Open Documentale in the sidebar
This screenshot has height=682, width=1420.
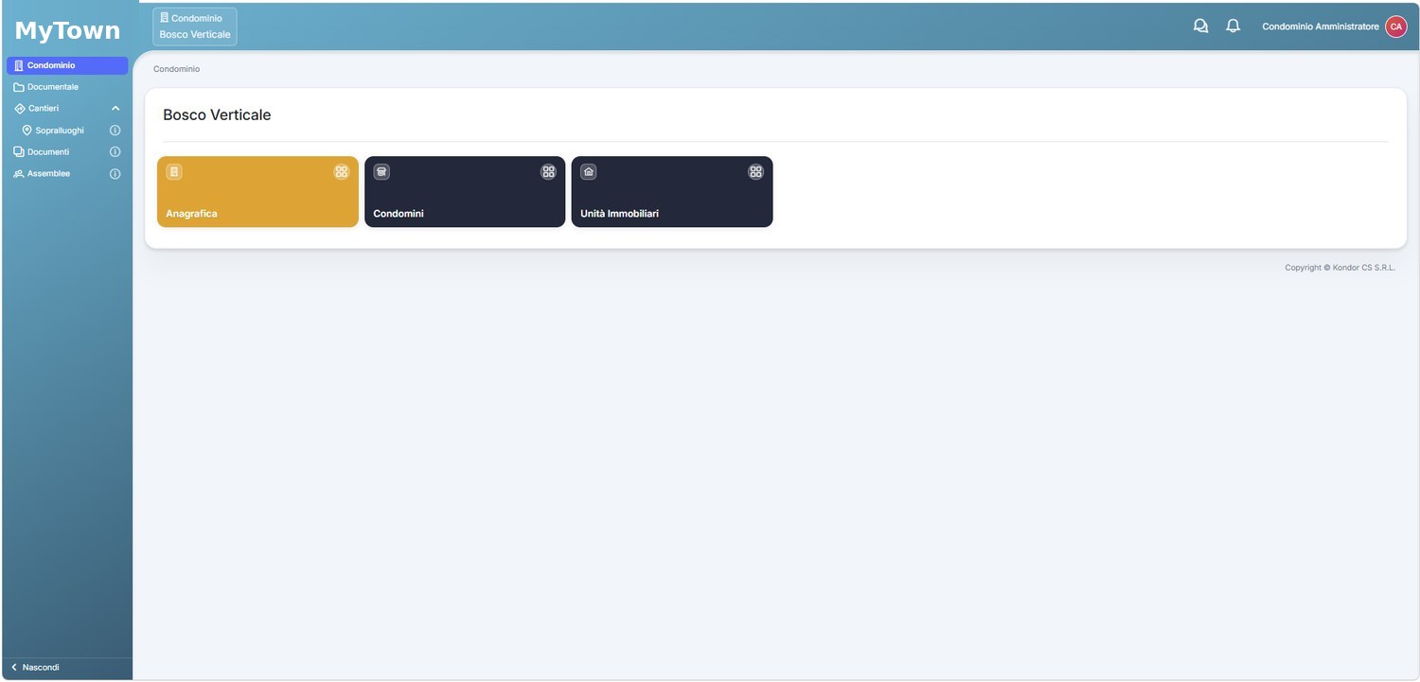pyautogui.click(x=67, y=87)
